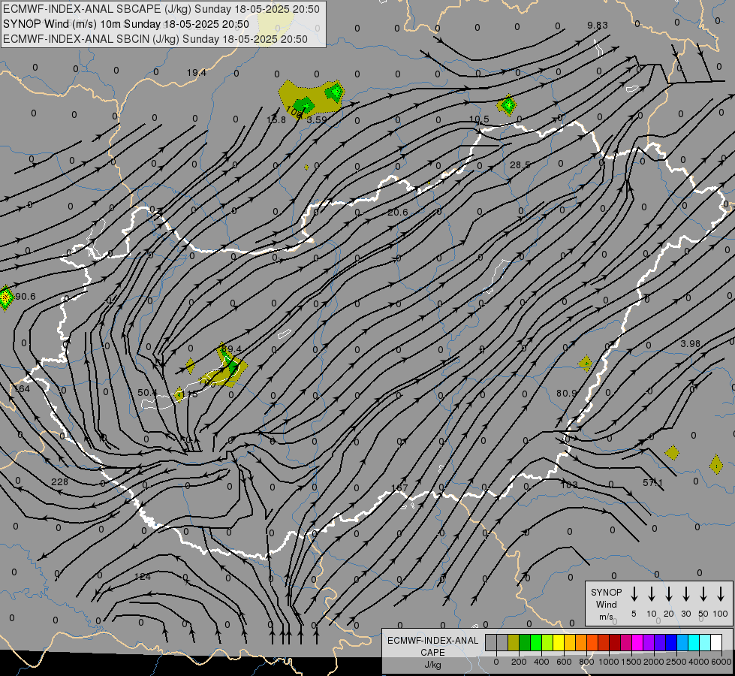Image resolution: width=735 pixels, height=676 pixels.
Task: Click the 69.4 value on the map
Action: point(231,349)
